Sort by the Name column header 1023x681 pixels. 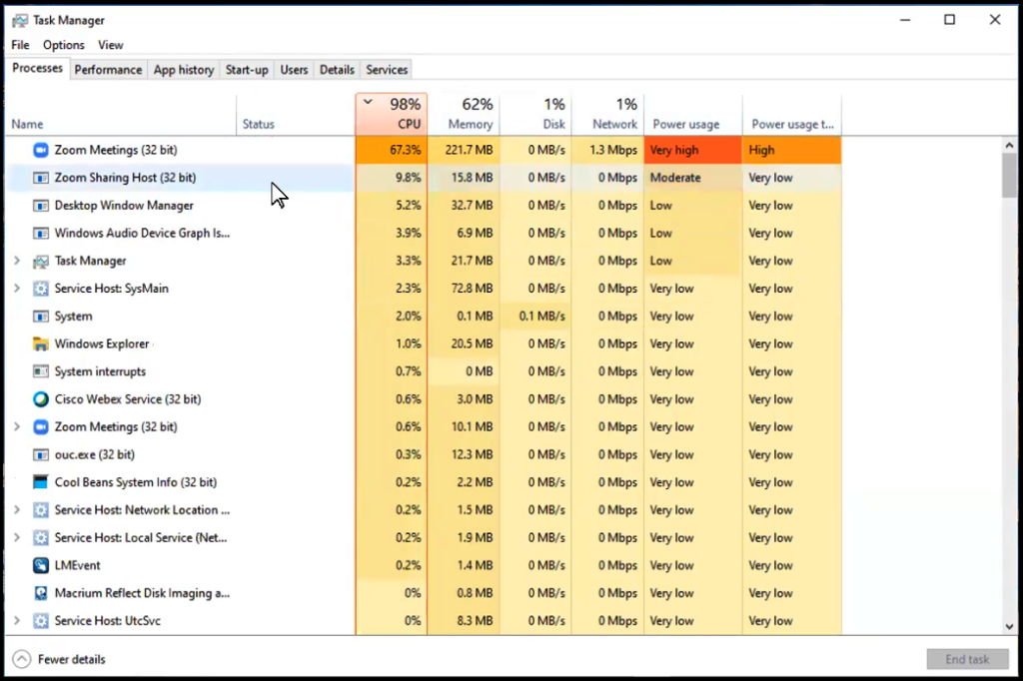[x=121, y=114]
